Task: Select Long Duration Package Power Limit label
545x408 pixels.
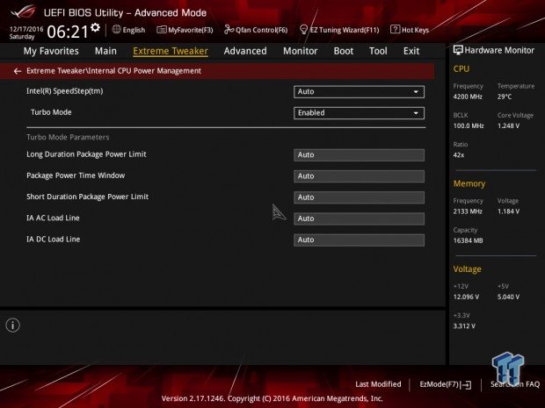Action: pyautogui.click(x=86, y=154)
